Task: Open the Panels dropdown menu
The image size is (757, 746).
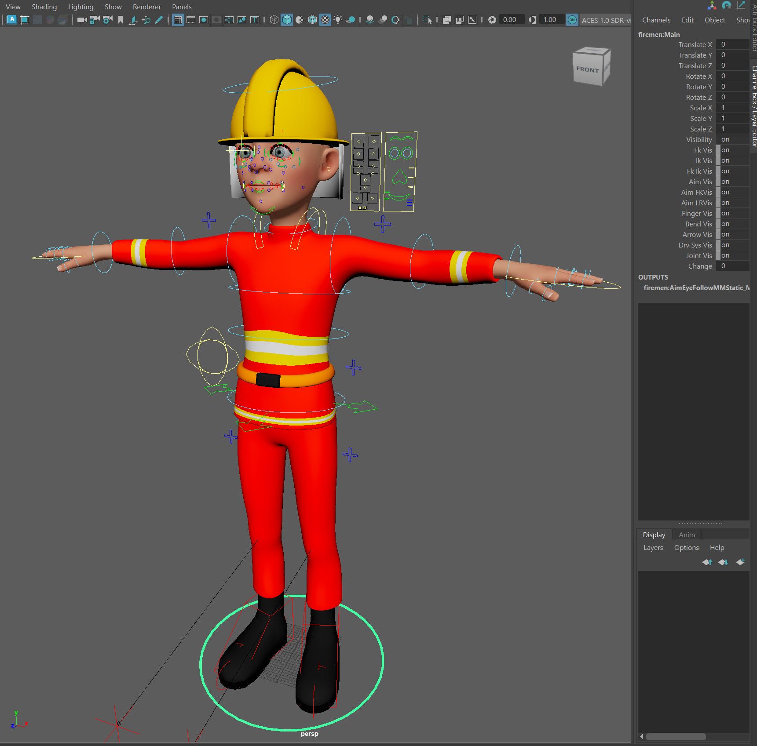Action: tap(182, 7)
